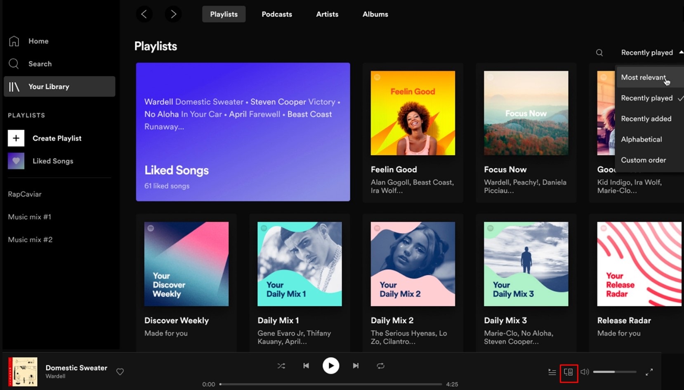Open Connect to a device
This screenshot has width=684, height=390.
(x=569, y=372)
